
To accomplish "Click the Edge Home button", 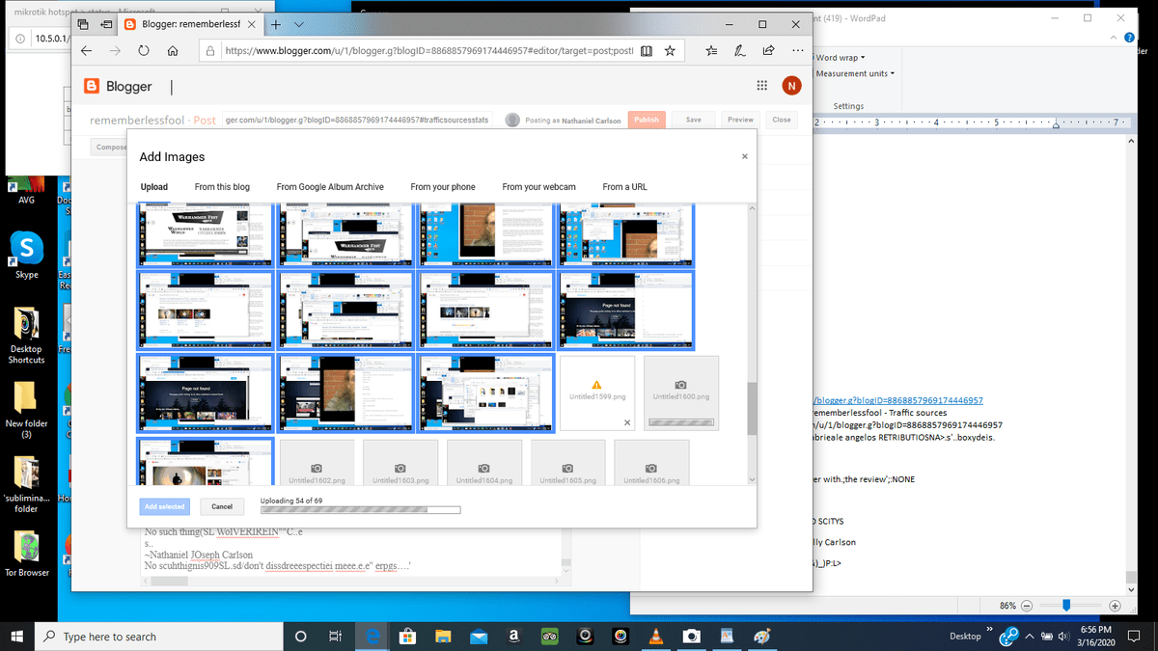I will (x=172, y=51).
